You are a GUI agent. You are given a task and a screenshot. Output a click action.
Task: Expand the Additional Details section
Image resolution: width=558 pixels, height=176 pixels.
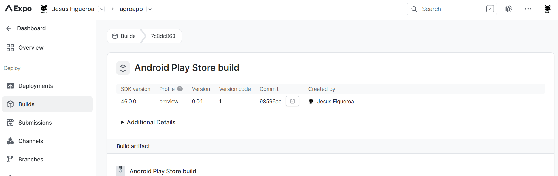[x=148, y=122]
